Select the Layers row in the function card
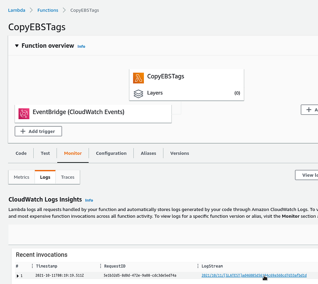This screenshot has height=284, width=318. coord(186,93)
